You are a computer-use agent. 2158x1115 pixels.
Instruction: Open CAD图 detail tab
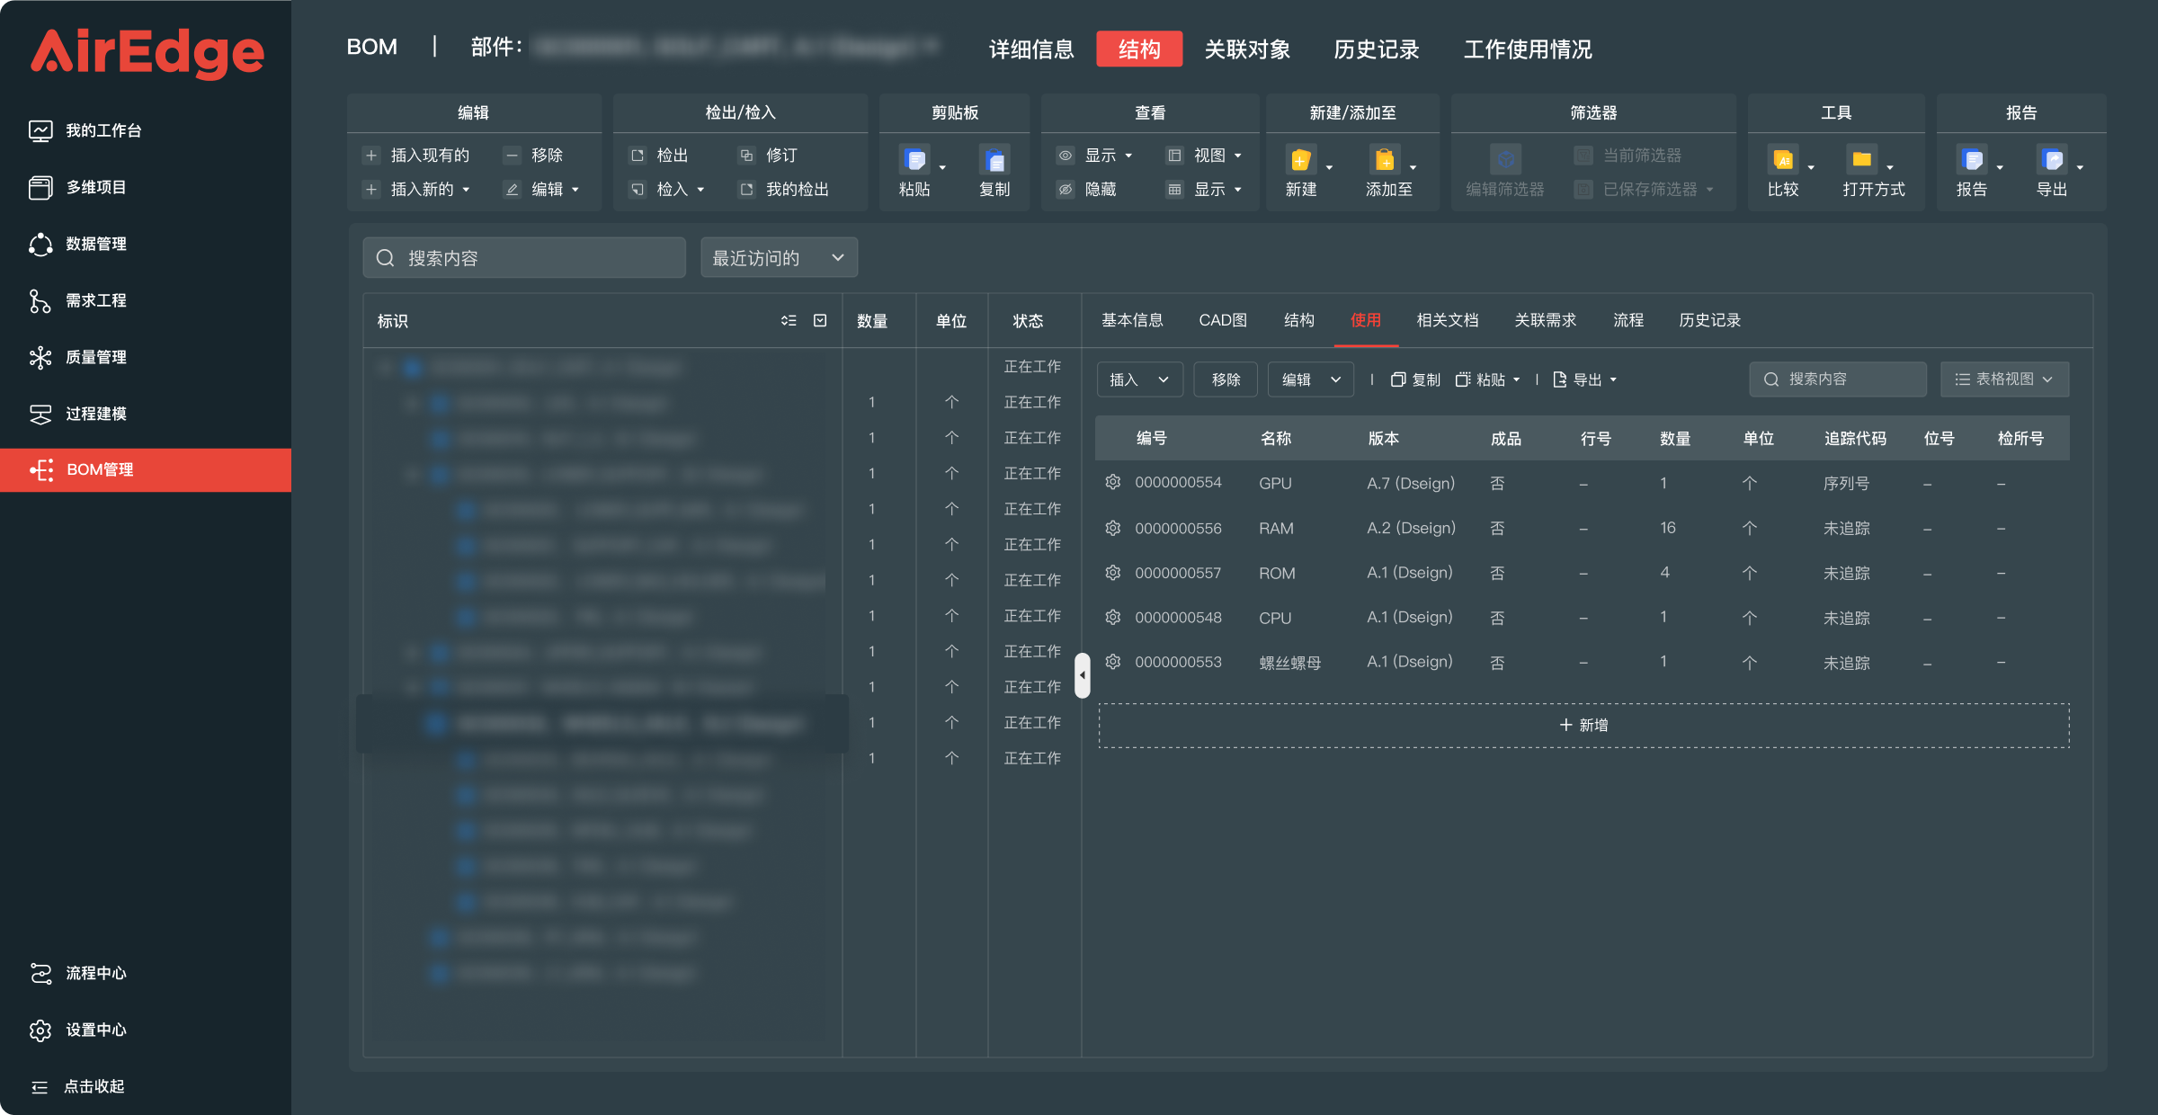click(1223, 320)
